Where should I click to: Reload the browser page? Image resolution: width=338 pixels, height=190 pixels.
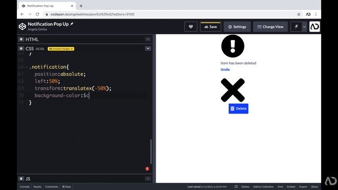point(37,14)
